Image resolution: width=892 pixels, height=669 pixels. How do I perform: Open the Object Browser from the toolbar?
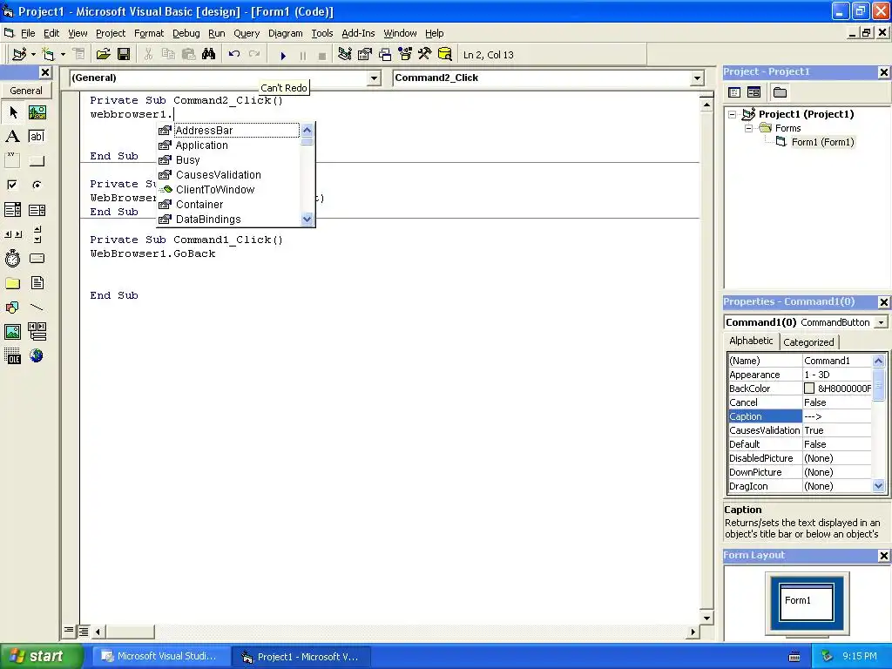(405, 54)
